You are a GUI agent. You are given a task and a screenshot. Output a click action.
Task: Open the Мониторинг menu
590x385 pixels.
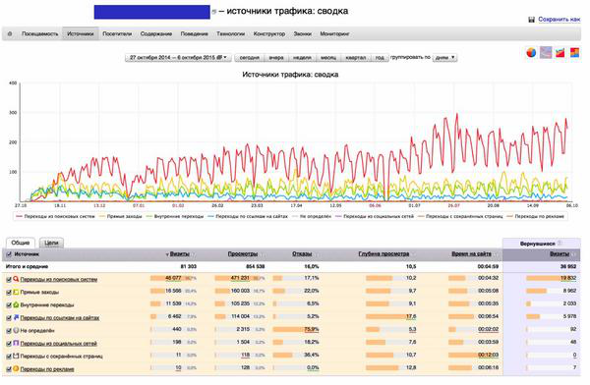point(335,33)
